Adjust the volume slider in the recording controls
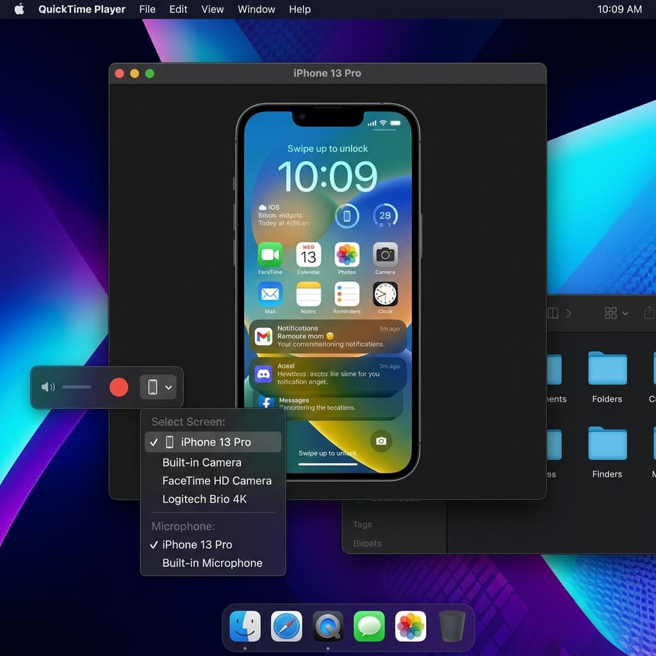Image resolution: width=656 pixels, height=656 pixels. click(x=77, y=387)
